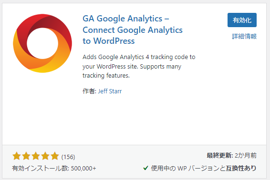Click the plugin description starting with Adds Google Analytics 4
The height and width of the screenshot is (180, 270).
tap(139, 66)
